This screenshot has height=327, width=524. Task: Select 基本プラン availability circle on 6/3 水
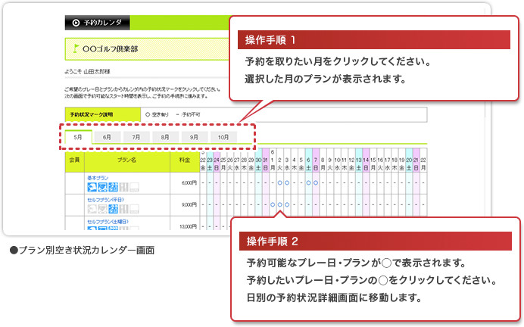point(287,182)
